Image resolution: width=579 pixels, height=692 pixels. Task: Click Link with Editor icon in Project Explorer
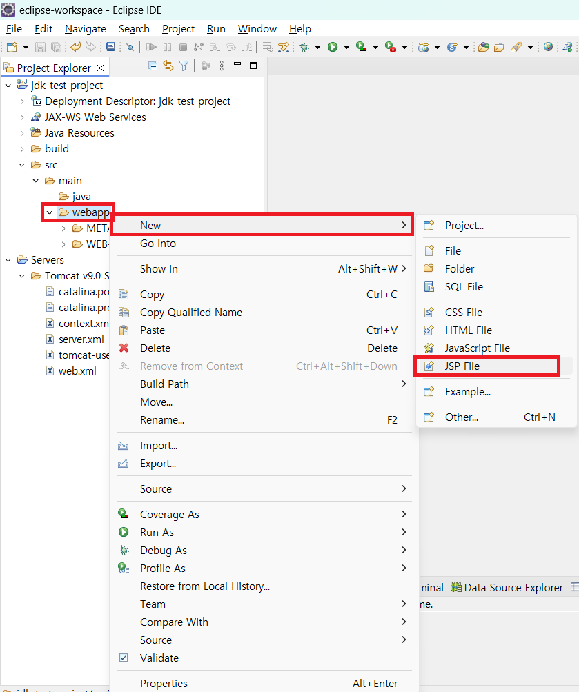[x=168, y=66]
